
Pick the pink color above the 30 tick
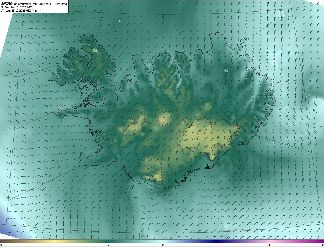tap(270, 241)
